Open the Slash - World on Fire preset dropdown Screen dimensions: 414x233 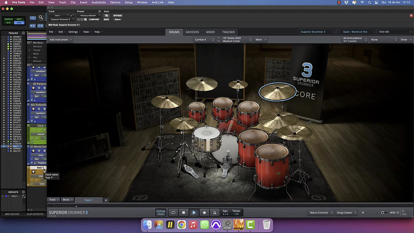[359, 32]
